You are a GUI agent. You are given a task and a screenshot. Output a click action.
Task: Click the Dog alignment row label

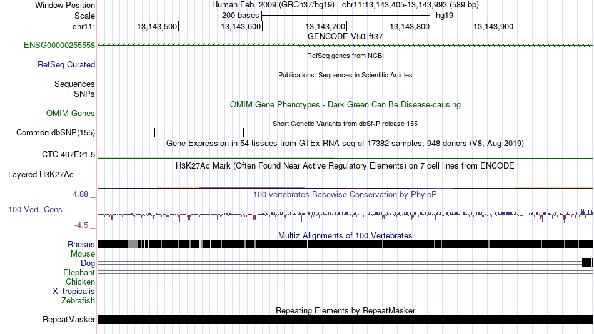point(88,263)
